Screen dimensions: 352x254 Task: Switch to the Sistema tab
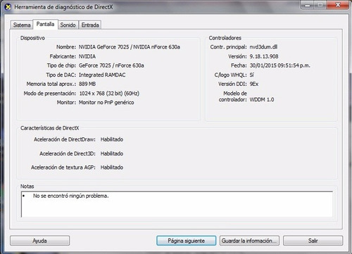22,25
